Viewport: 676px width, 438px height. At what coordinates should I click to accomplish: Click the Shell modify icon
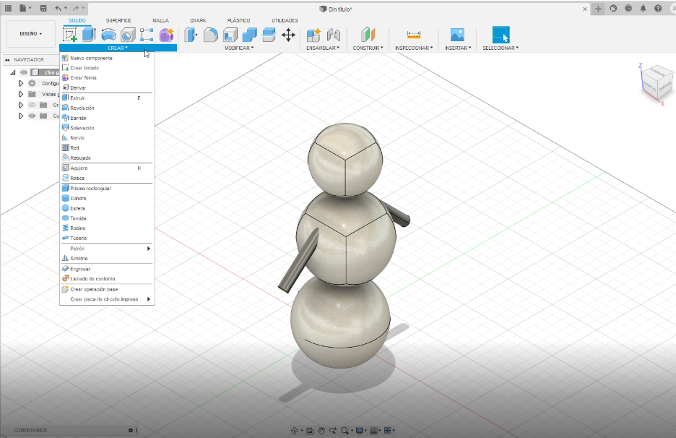[x=230, y=35]
